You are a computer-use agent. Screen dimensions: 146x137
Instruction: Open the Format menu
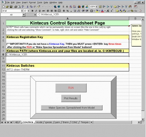pyautogui.click(x=32, y=3)
